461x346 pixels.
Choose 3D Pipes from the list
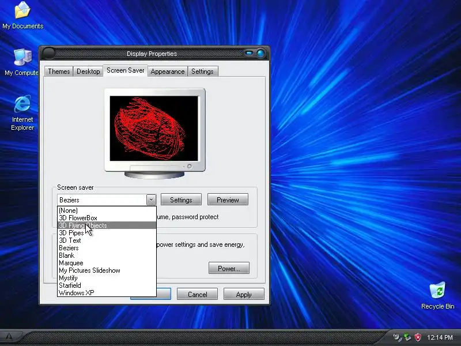click(x=107, y=233)
